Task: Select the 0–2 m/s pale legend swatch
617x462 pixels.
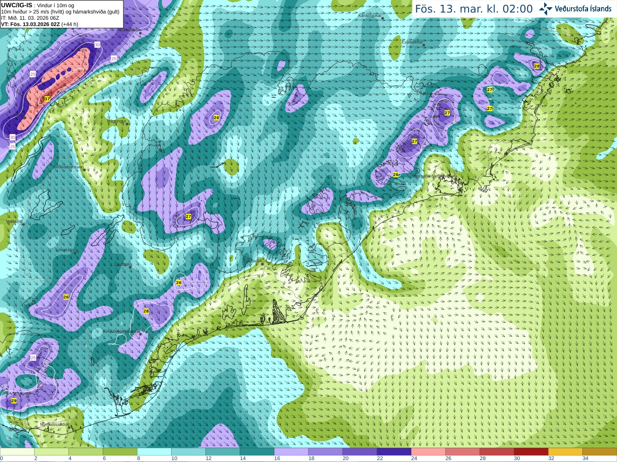Action: [17, 452]
